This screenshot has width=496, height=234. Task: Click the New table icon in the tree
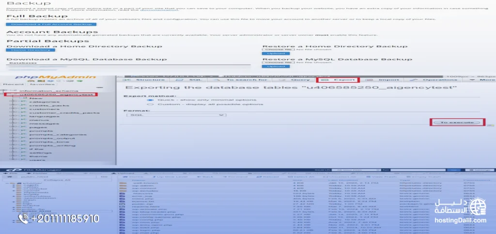coord(24,98)
